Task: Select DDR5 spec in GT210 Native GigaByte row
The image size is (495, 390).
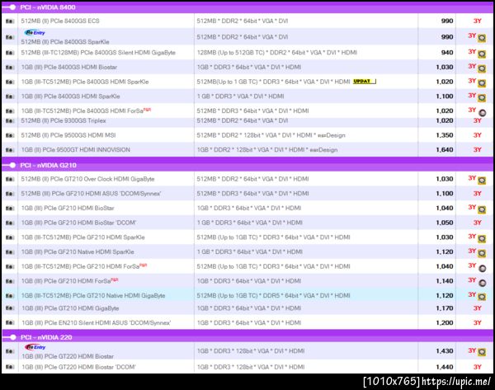Action: (x=273, y=296)
